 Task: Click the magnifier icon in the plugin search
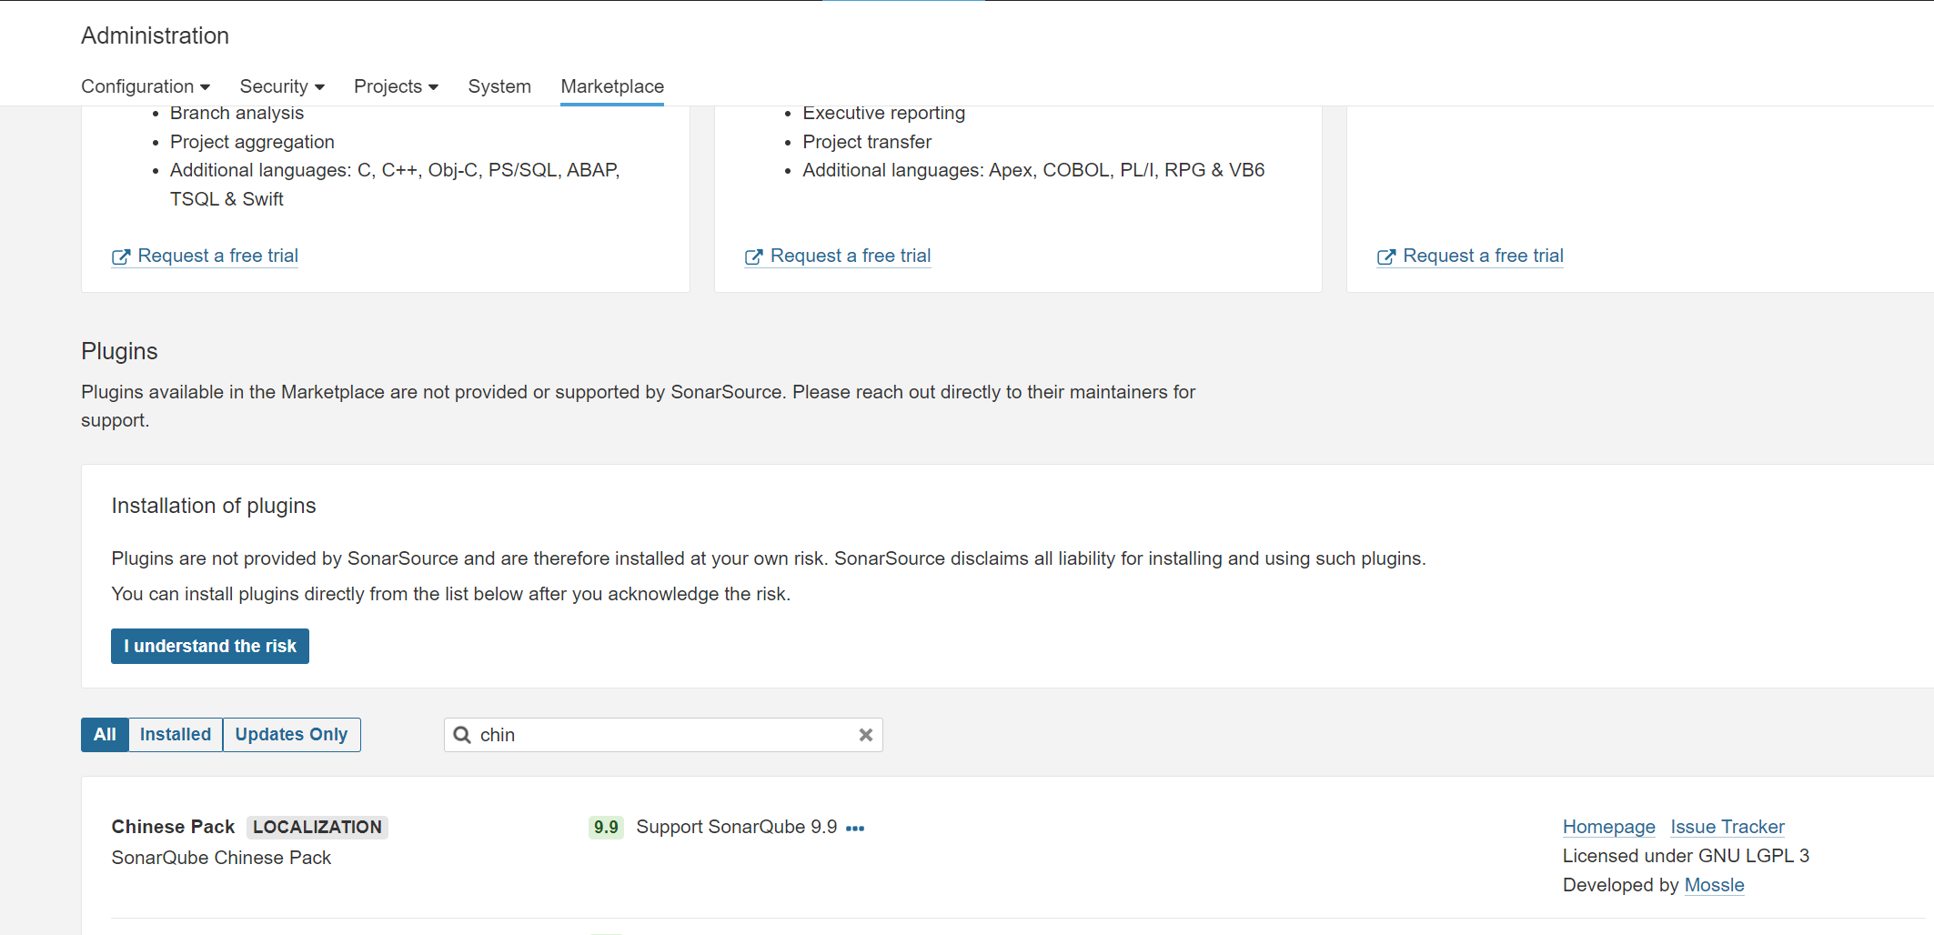tap(462, 735)
